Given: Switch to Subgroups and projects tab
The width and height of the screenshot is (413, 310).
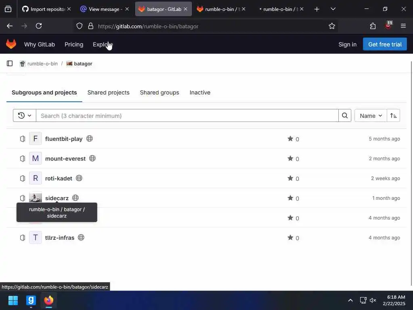Looking at the screenshot, I should coord(44,92).
